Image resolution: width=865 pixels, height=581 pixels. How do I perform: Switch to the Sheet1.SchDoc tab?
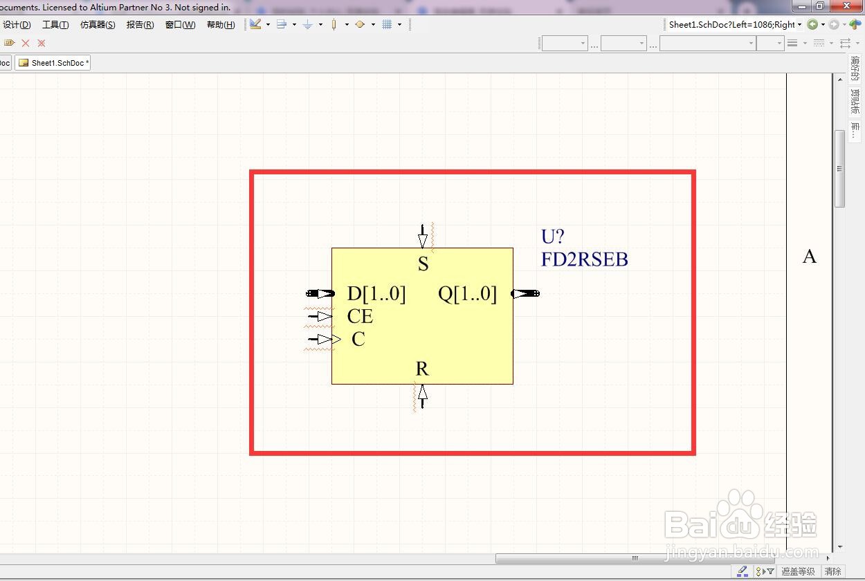53,63
